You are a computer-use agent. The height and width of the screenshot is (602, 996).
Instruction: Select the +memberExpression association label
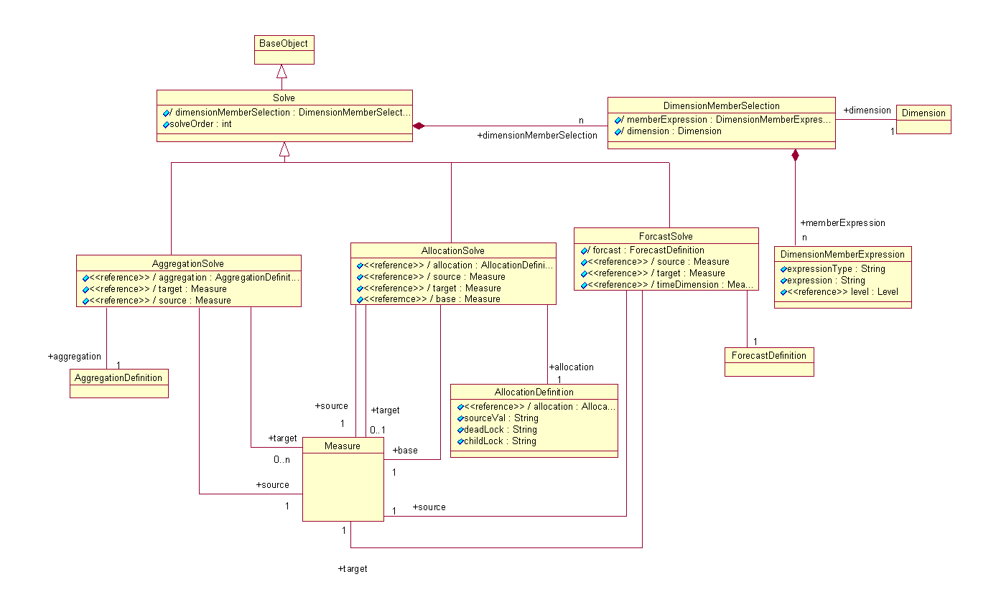844,223
